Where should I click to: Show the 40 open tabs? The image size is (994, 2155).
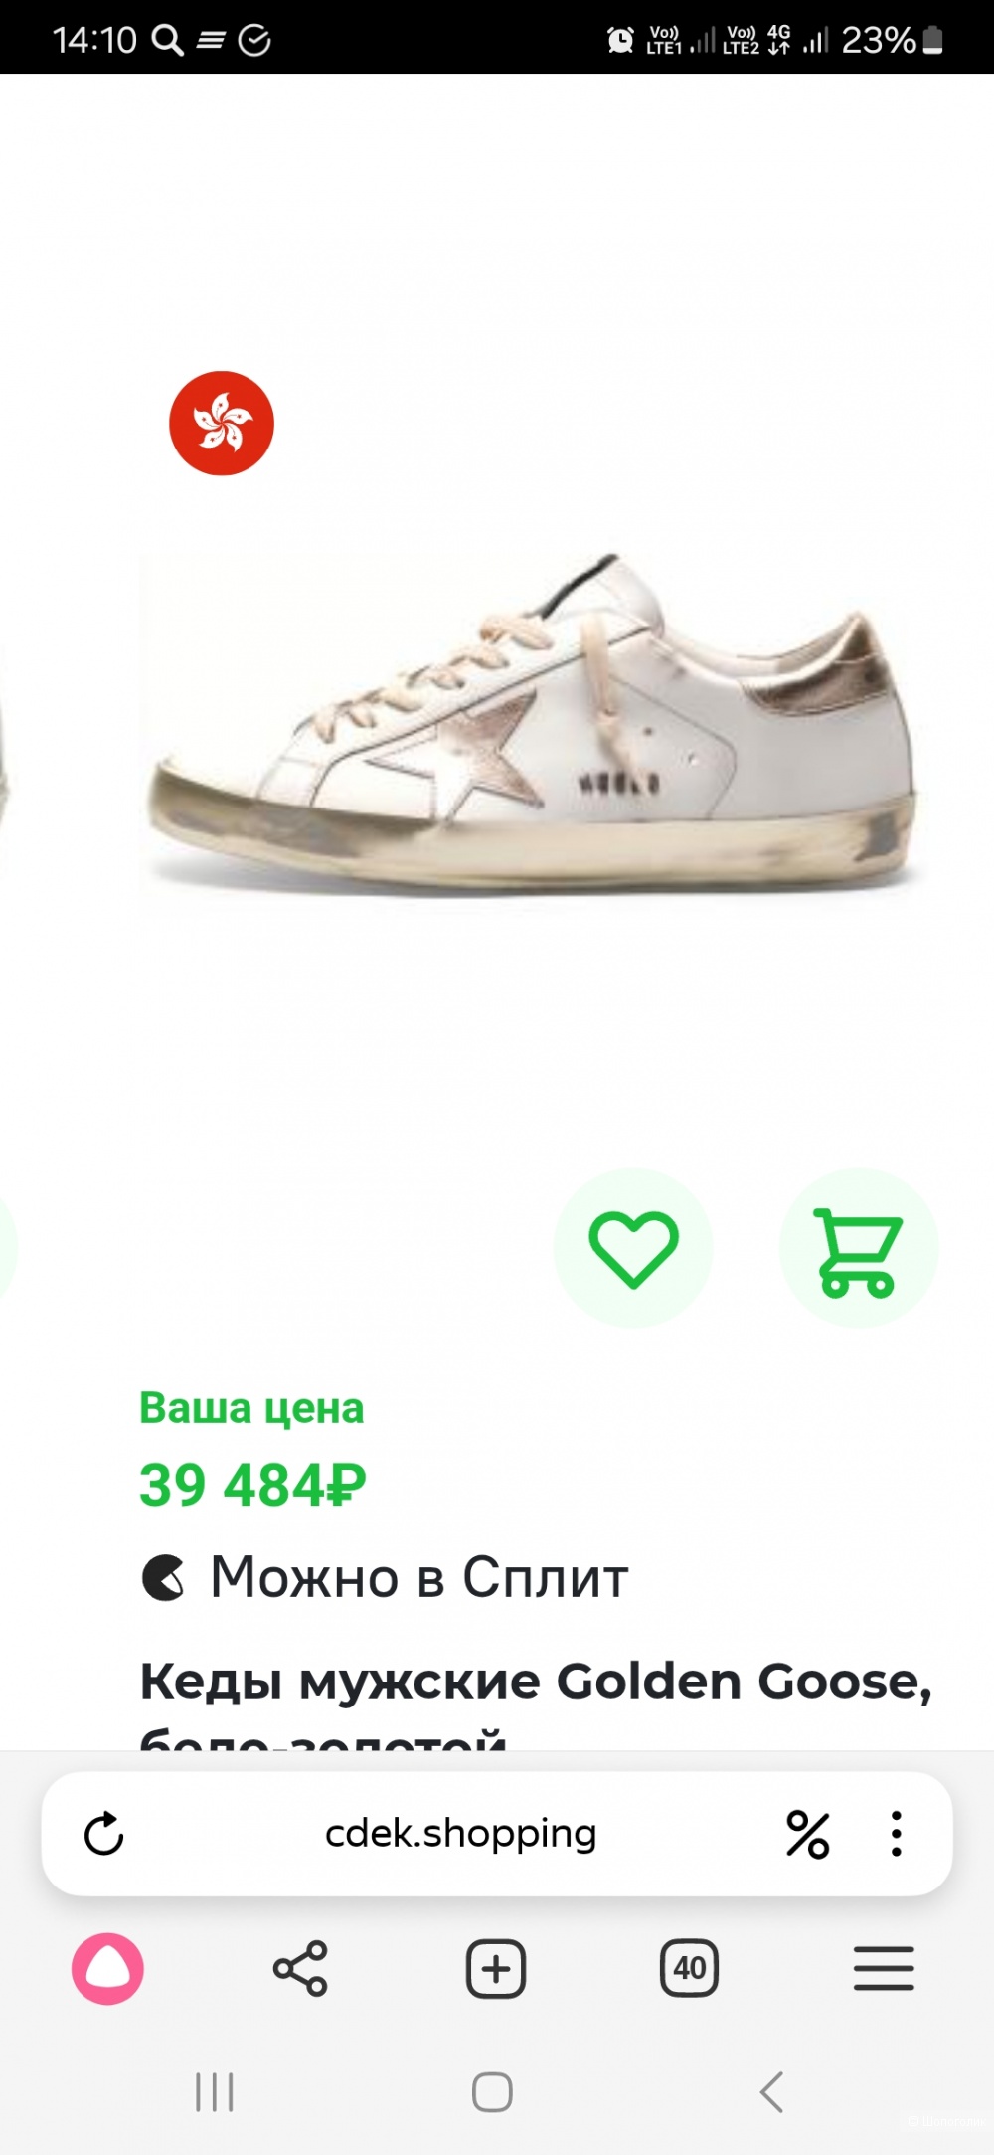(689, 1968)
